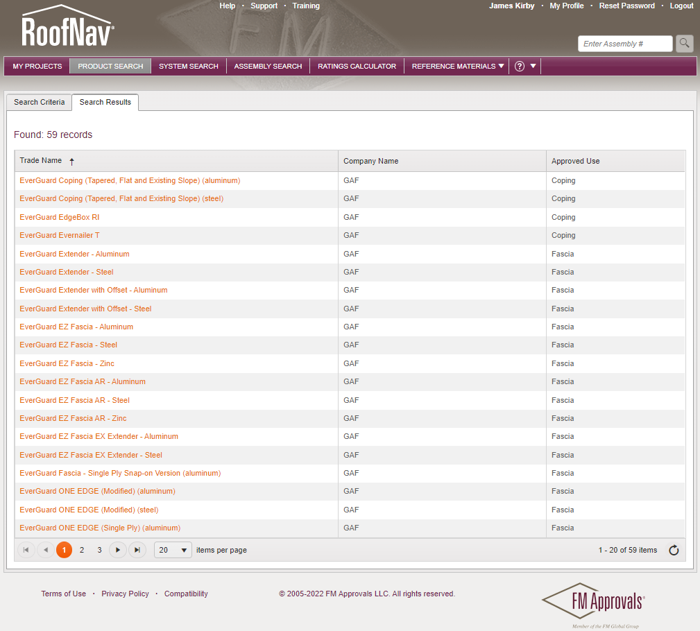The height and width of the screenshot is (631, 700).
Task: Open EverGuard Extender with Offset - Aluminum
Action: click(93, 290)
